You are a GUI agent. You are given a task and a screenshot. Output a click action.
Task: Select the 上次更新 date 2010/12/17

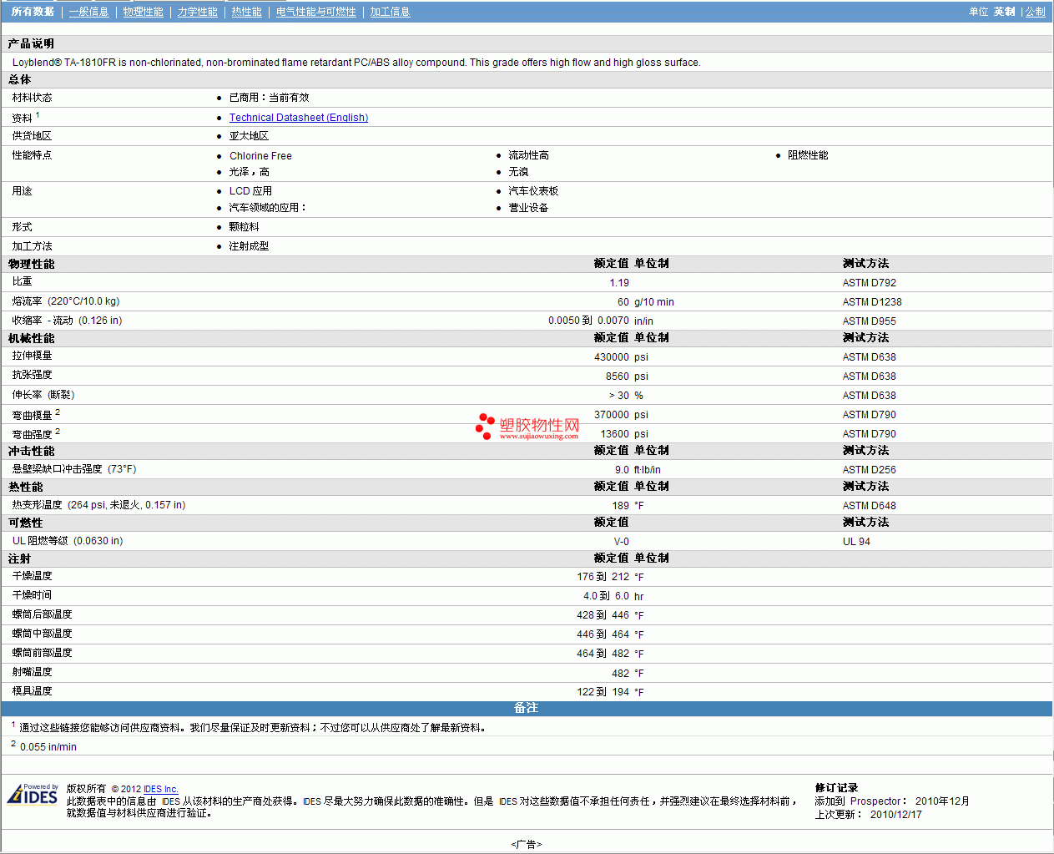coord(896,815)
